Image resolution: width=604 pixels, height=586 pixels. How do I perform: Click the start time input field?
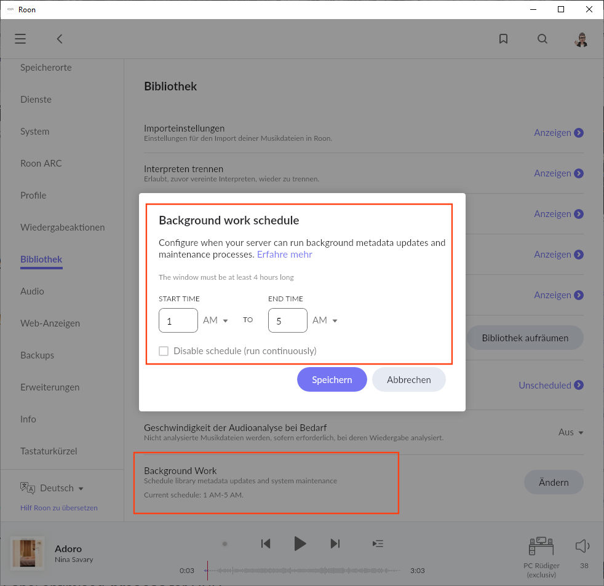point(178,320)
